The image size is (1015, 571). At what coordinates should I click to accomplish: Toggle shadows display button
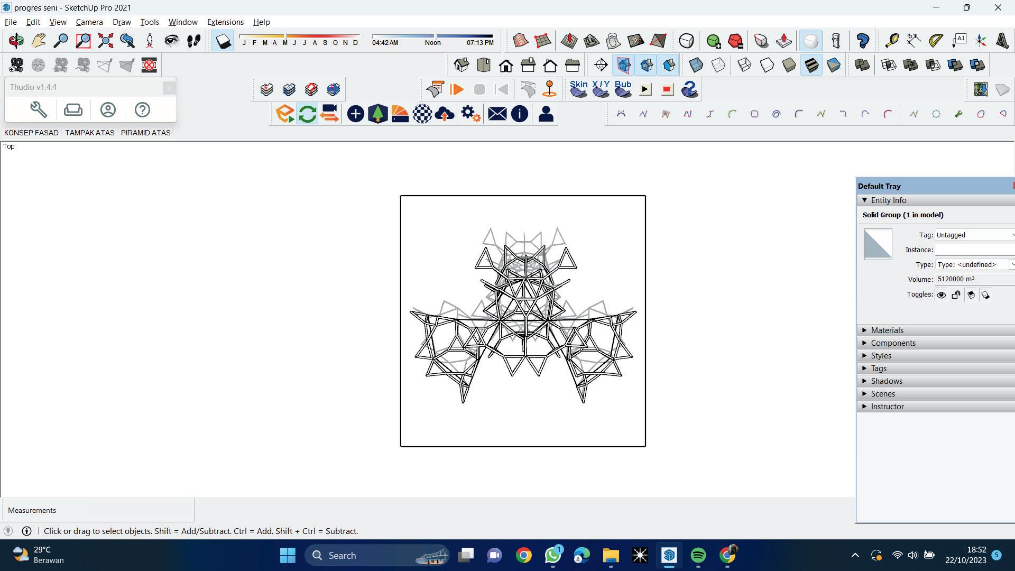tap(223, 41)
